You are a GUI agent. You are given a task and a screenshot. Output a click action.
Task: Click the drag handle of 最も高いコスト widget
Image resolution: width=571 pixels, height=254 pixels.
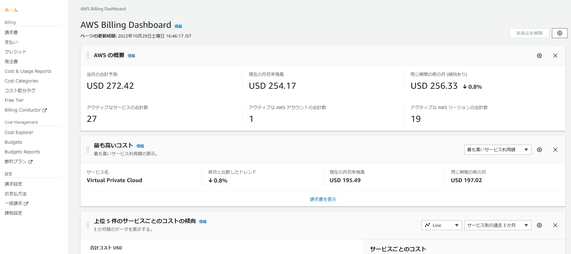[88, 150]
